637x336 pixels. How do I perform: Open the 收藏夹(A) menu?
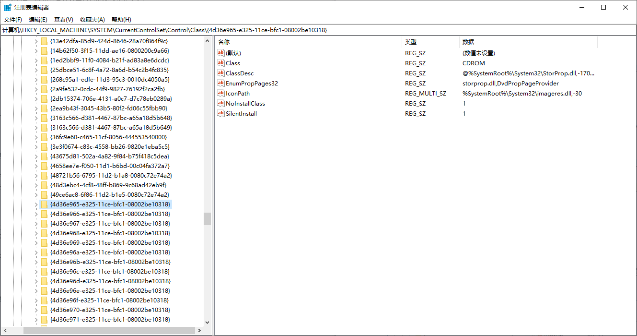tap(92, 20)
